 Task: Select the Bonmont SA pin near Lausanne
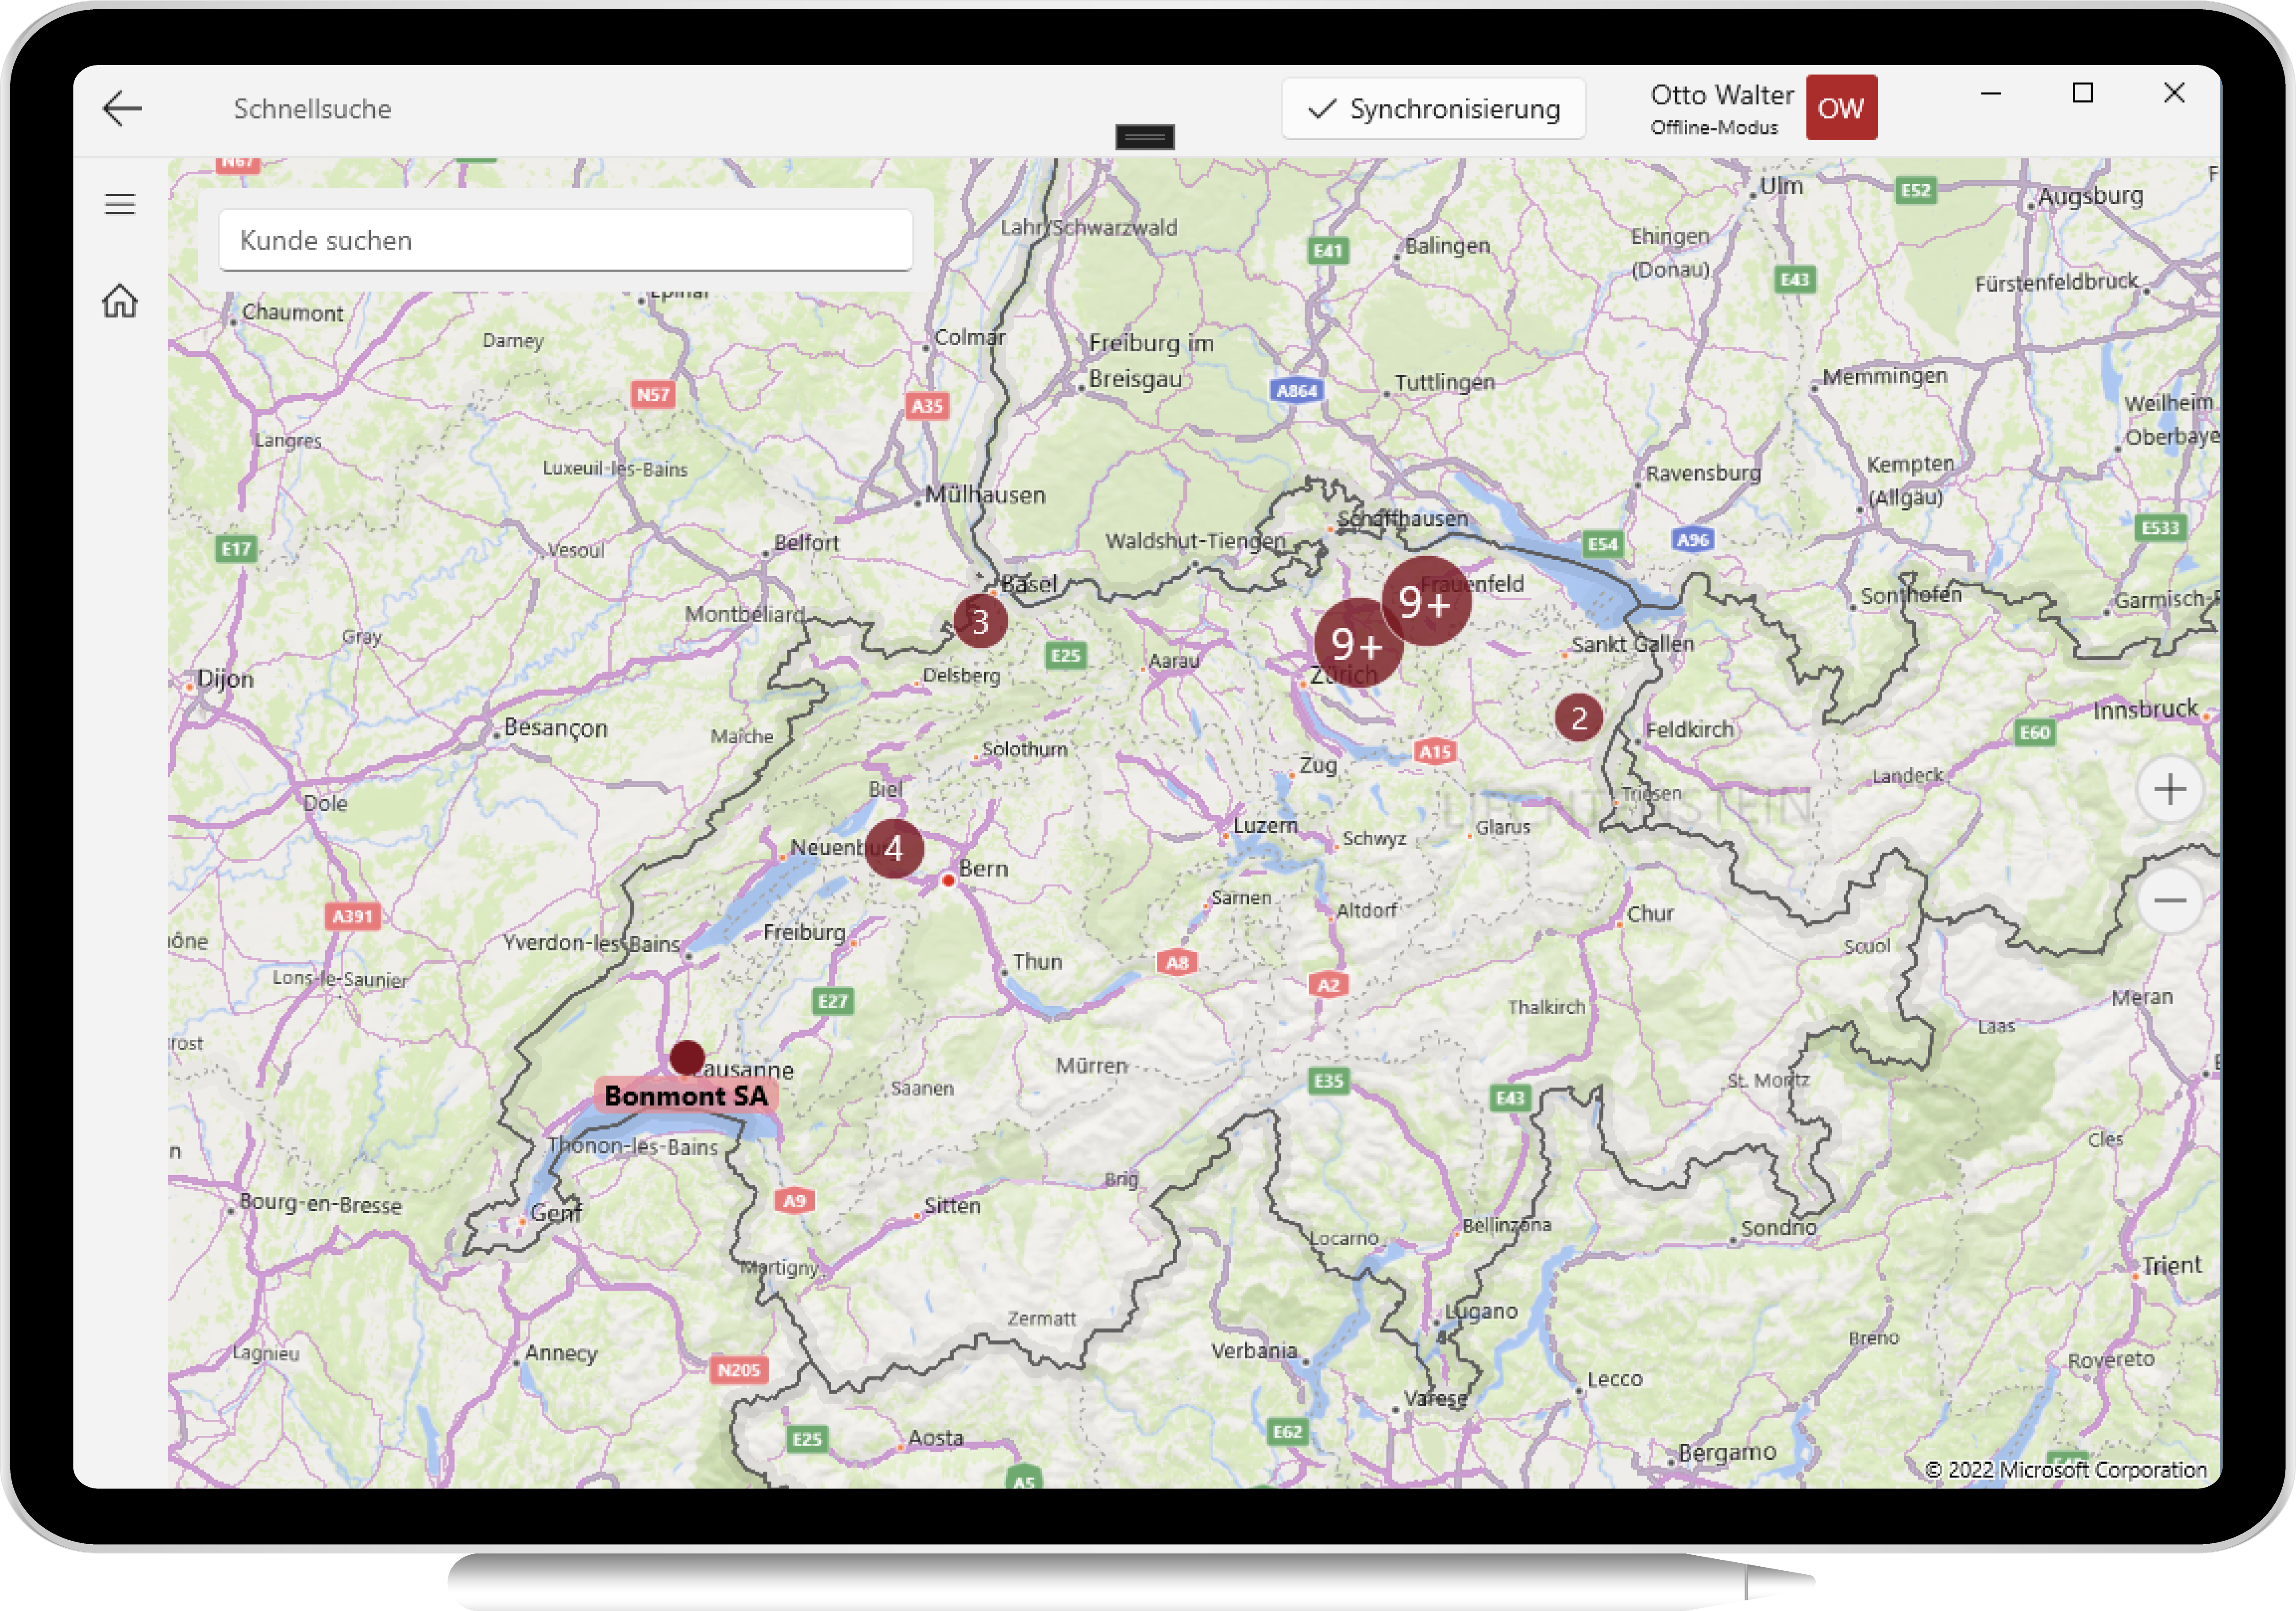click(x=687, y=1056)
